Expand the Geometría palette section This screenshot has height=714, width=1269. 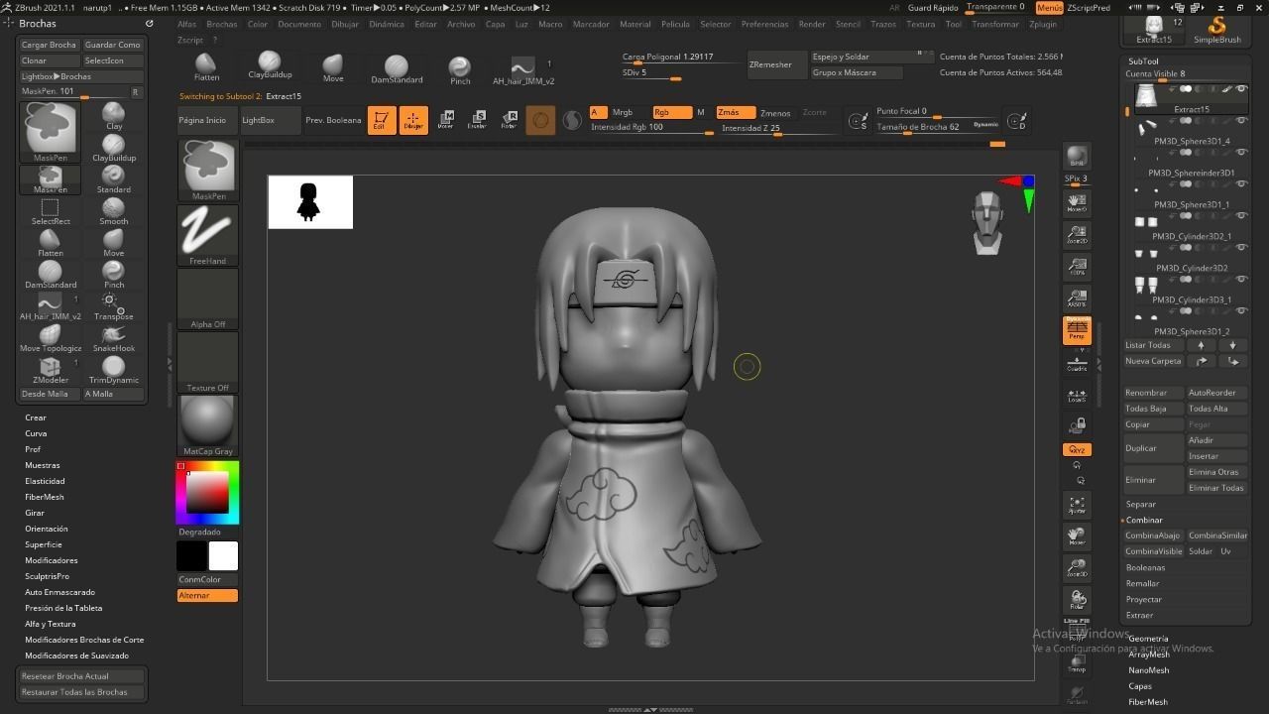1148,639
